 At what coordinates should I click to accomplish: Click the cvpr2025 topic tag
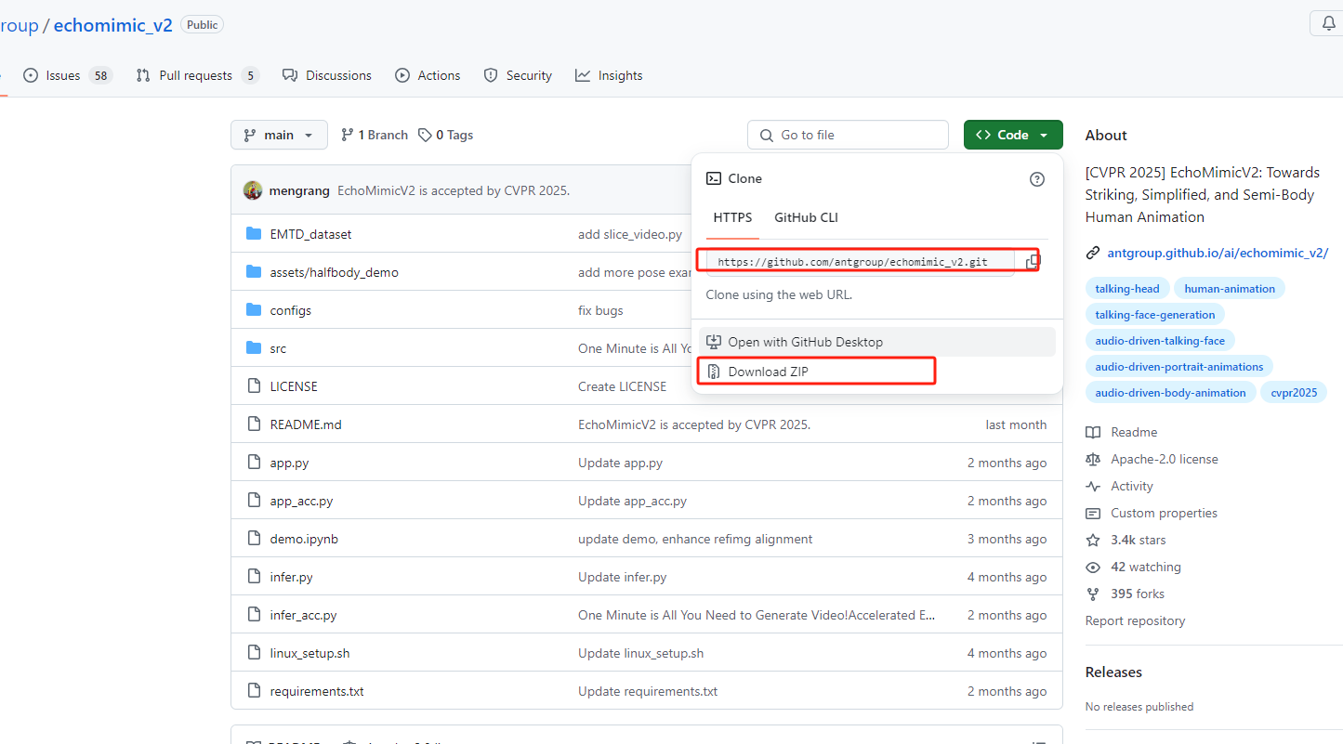1294,393
